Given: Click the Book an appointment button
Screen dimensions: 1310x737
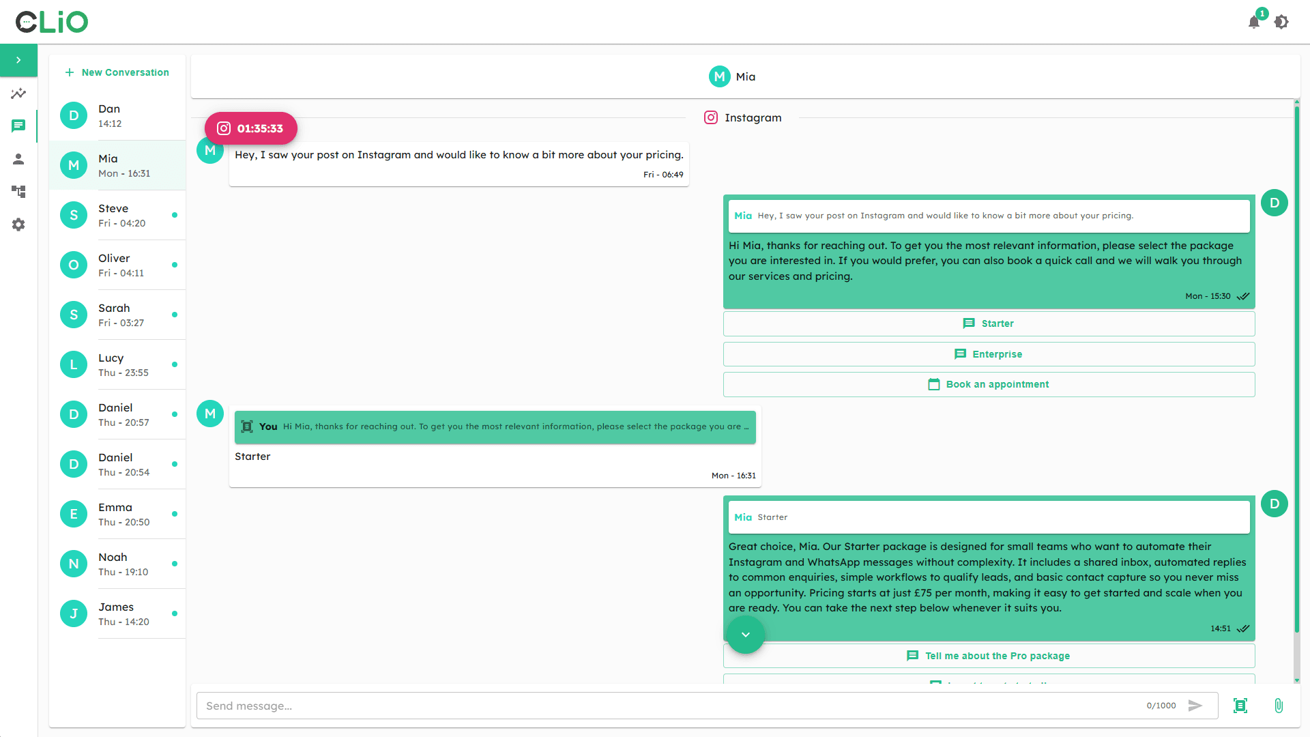Looking at the screenshot, I should tap(989, 384).
